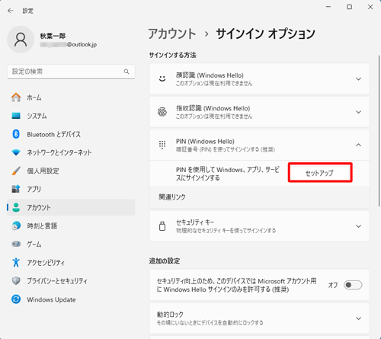
Task: Click the 個人用設定 paintbrush icon
Action: (x=16, y=171)
